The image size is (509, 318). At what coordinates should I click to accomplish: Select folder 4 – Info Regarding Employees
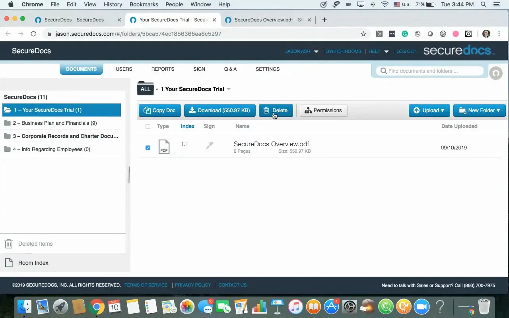[62, 149]
